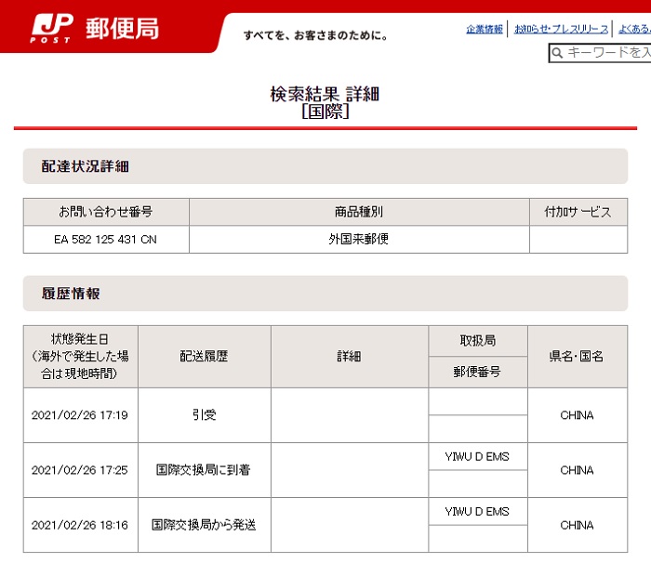Viewport: 651px width, 563px height.
Task: Click YIWU D EMS in the 18:16 row
Action: (x=477, y=512)
